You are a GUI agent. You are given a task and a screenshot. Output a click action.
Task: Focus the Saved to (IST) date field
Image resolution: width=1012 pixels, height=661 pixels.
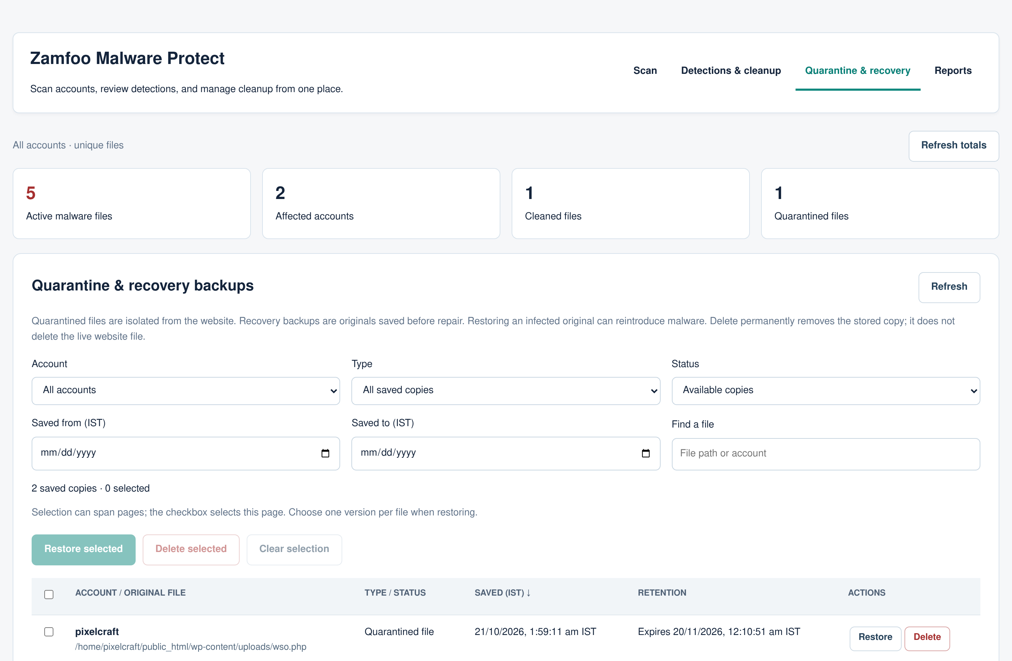click(x=506, y=454)
